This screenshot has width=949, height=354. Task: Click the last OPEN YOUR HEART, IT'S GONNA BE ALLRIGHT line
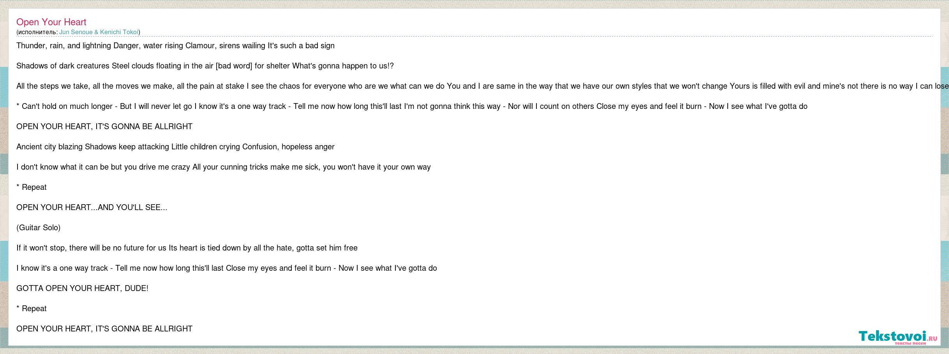pos(104,329)
